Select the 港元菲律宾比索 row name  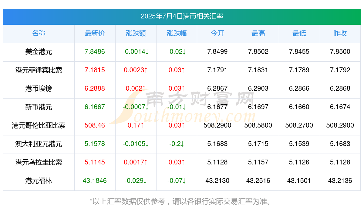[39, 70]
